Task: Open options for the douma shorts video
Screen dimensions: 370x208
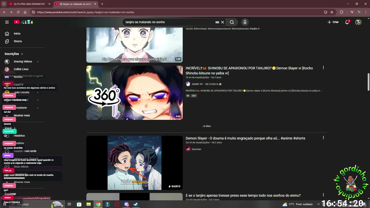Action: coord(323,138)
